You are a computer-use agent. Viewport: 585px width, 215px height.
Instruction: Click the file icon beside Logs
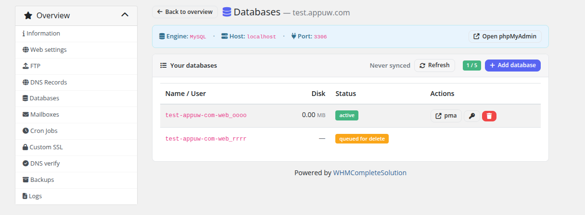pos(25,196)
